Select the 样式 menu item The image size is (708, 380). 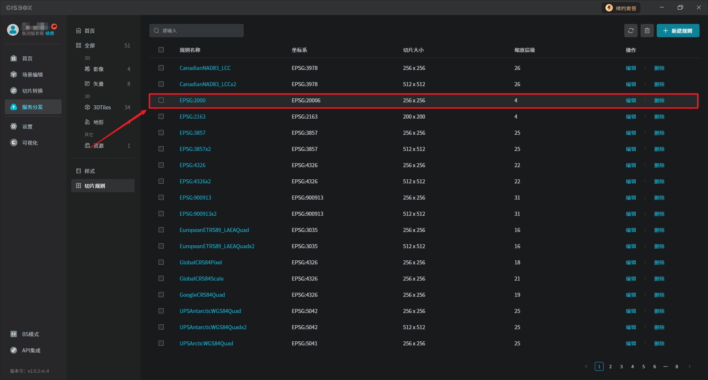click(90, 171)
